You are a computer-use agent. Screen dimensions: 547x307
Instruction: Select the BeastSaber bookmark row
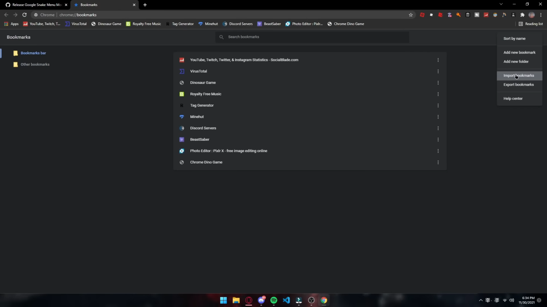(x=310, y=140)
